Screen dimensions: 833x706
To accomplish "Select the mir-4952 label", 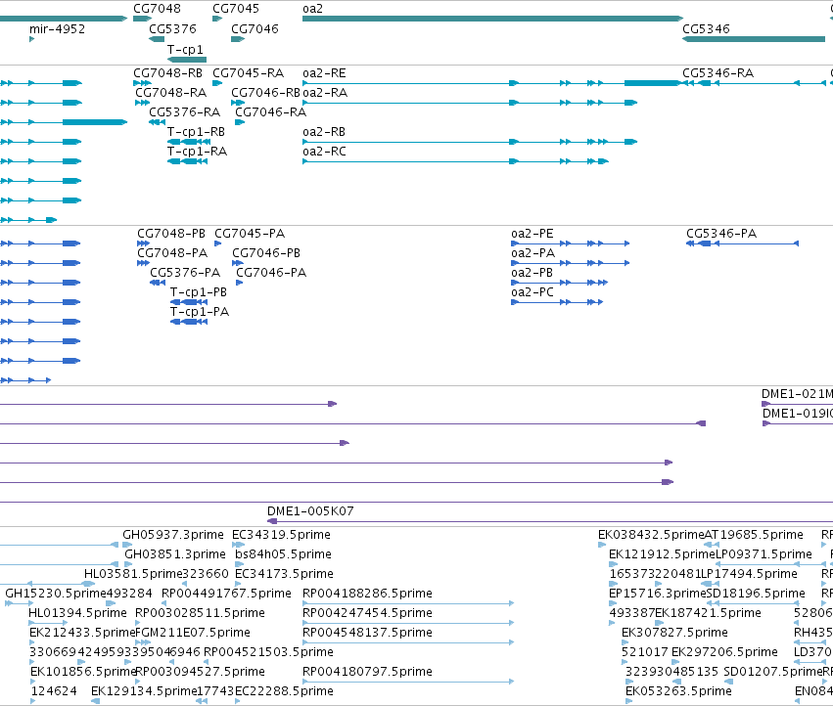I will click(x=58, y=28).
